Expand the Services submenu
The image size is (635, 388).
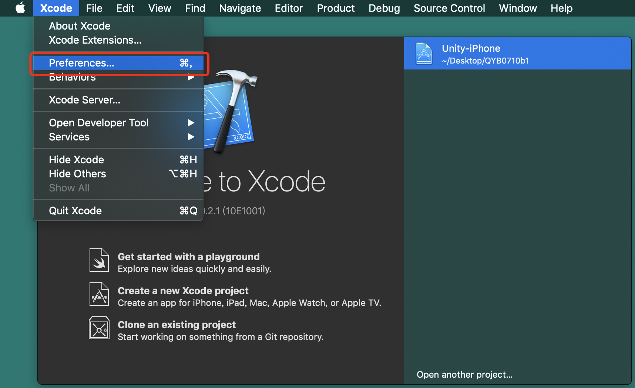coord(118,137)
